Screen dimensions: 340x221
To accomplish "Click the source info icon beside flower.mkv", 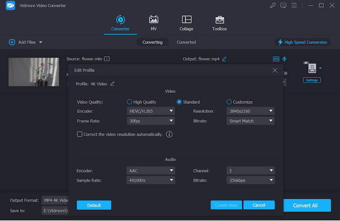I will coord(107,59).
